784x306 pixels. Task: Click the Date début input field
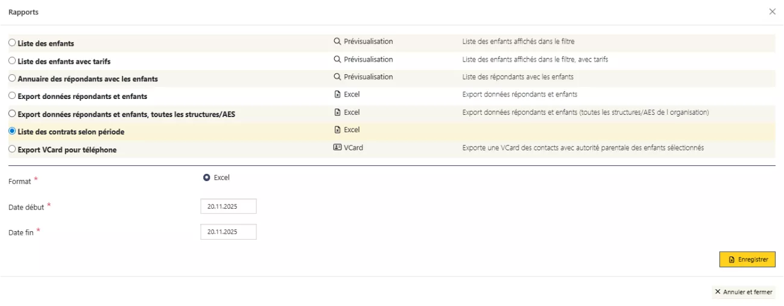click(229, 206)
